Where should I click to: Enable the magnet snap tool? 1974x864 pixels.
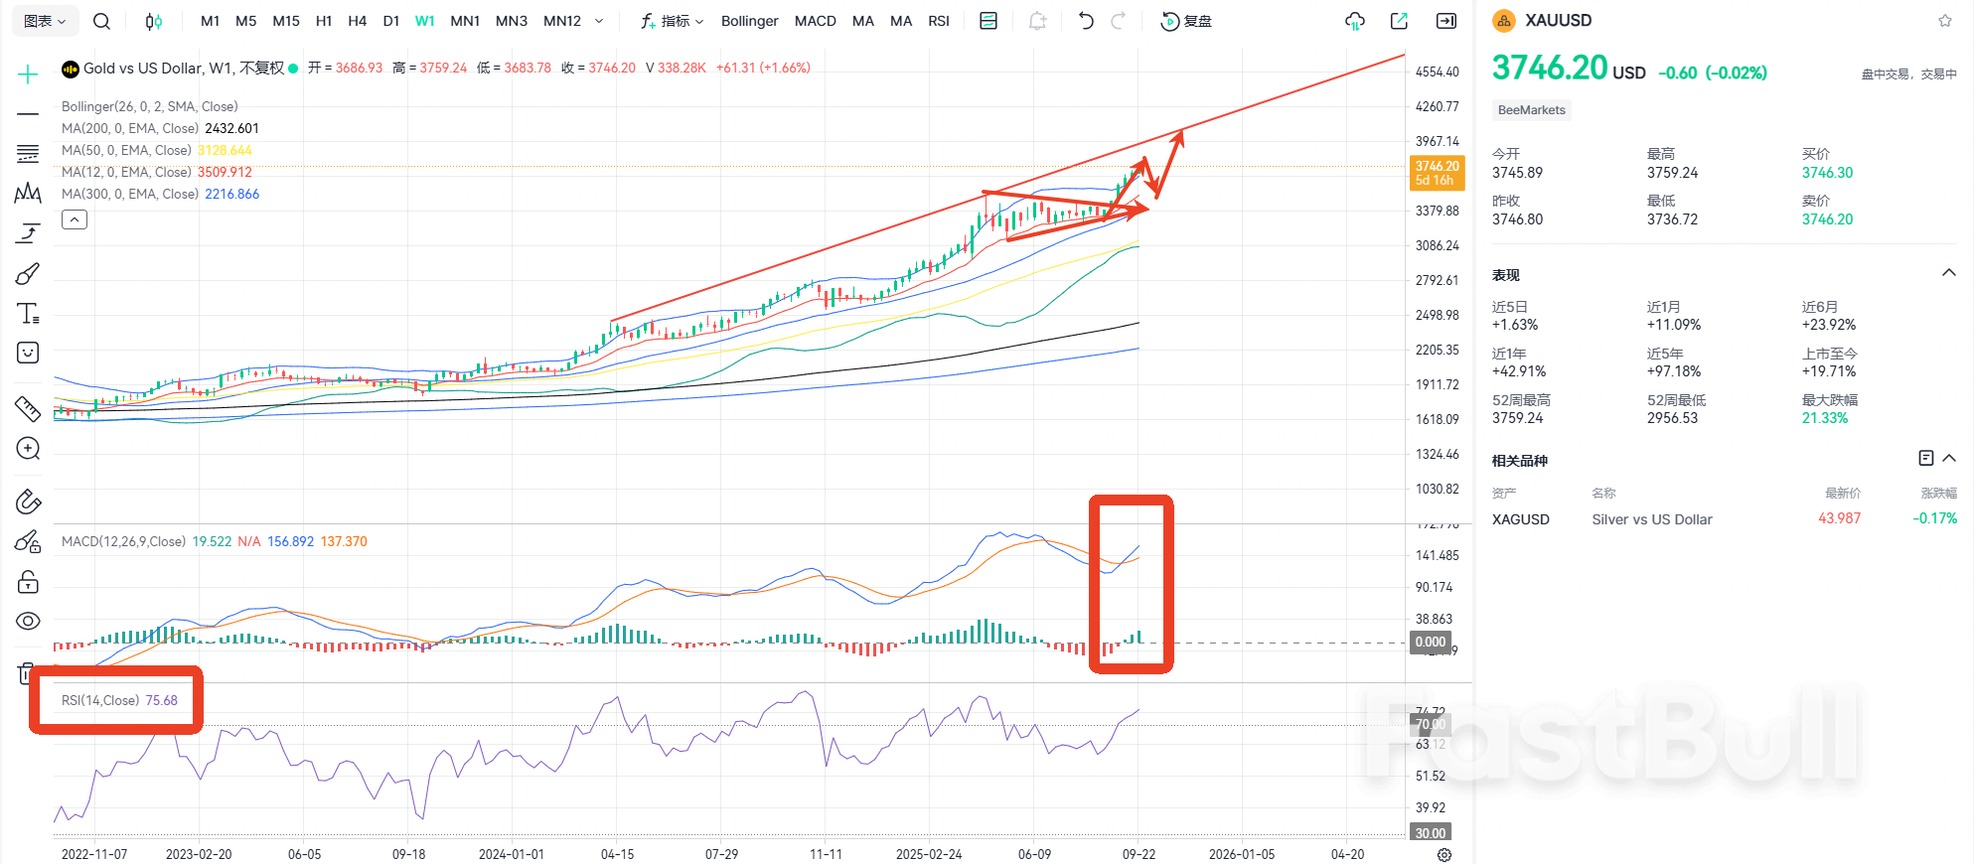click(x=28, y=502)
